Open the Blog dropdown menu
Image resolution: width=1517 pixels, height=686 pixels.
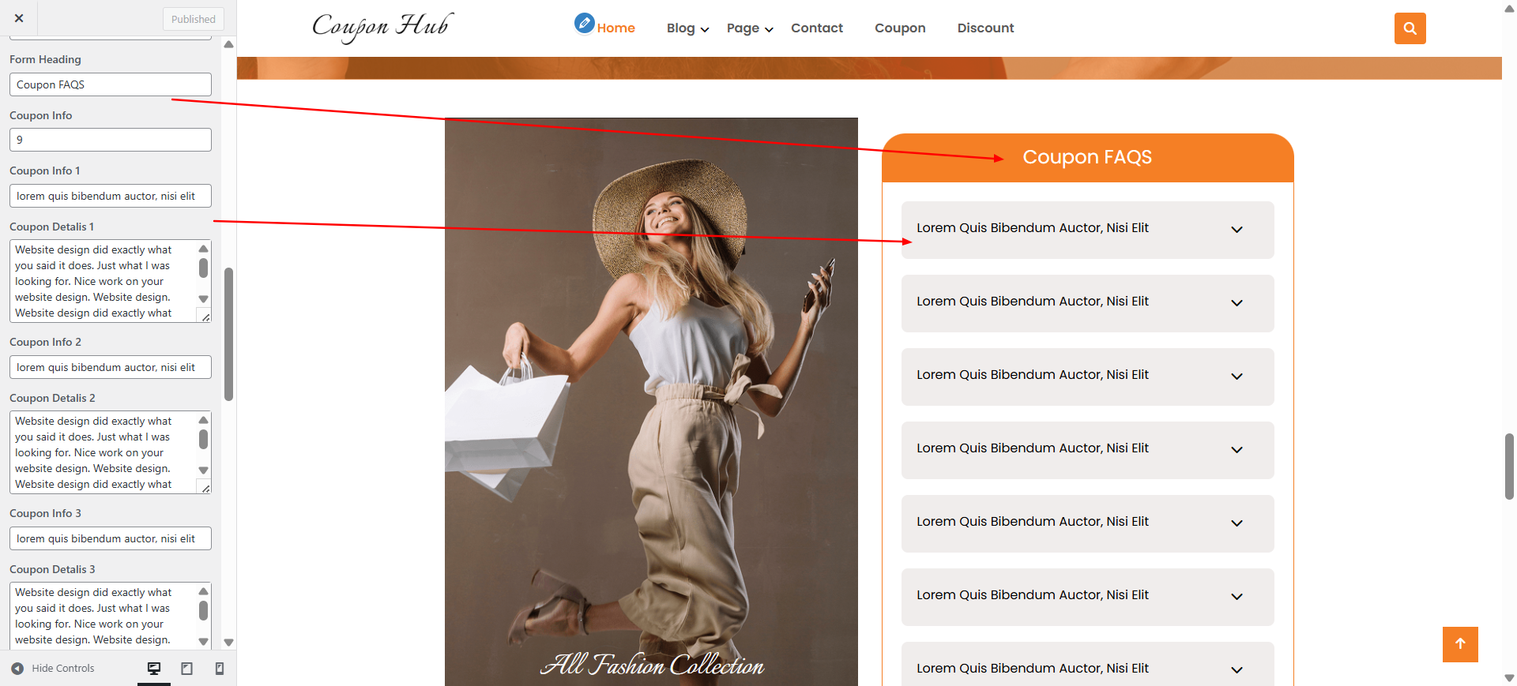click(687, 28)
